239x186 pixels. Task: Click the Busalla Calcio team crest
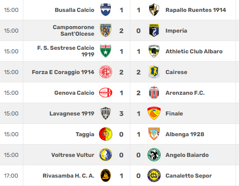(106, 10)
